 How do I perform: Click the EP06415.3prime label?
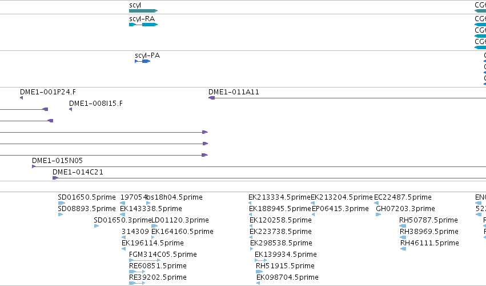340,209
